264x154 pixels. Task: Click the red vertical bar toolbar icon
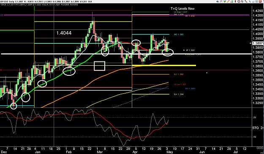tap(235, 1)
